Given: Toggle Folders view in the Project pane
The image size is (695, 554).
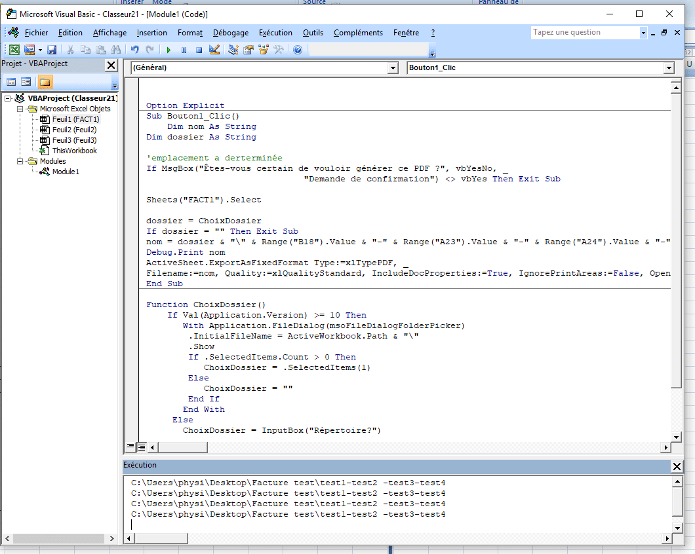Looking at the screenshot, I should 45,82.
